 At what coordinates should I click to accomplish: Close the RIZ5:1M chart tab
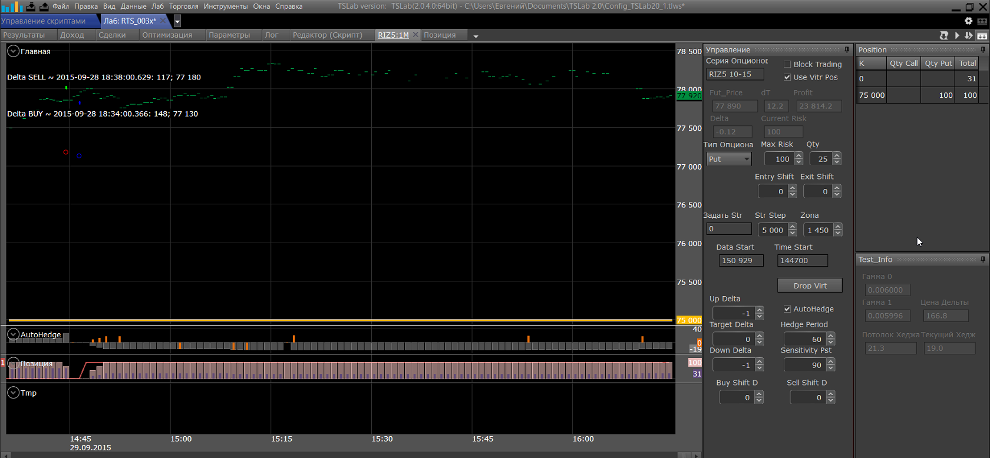(415, 35)
